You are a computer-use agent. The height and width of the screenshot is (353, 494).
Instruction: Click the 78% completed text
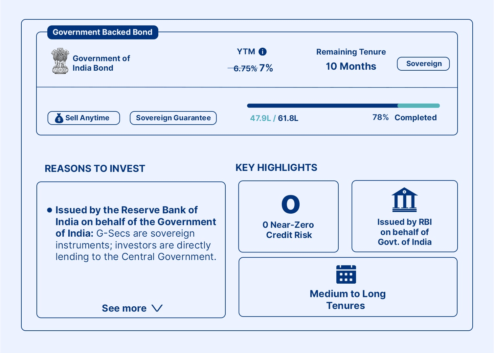pyautogui.click(x=404, y=118)
